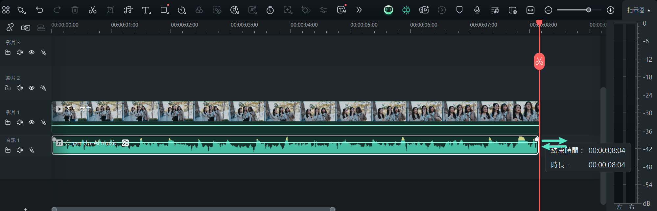Select the Cheer Up-AI music audio clip

tap(295, 145)
